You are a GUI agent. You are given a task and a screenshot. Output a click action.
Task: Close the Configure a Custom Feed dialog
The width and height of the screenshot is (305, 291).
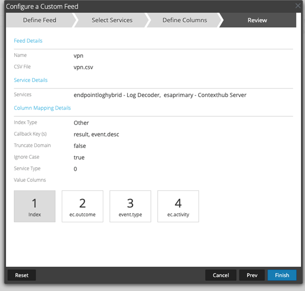coord(298,6)
